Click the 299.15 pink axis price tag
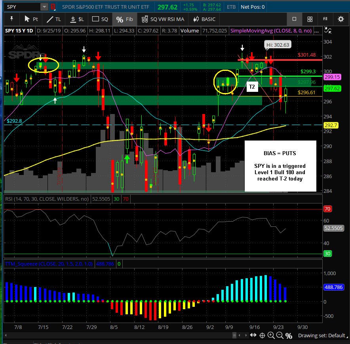Screen dimensions: 350x344 (332, 77)
